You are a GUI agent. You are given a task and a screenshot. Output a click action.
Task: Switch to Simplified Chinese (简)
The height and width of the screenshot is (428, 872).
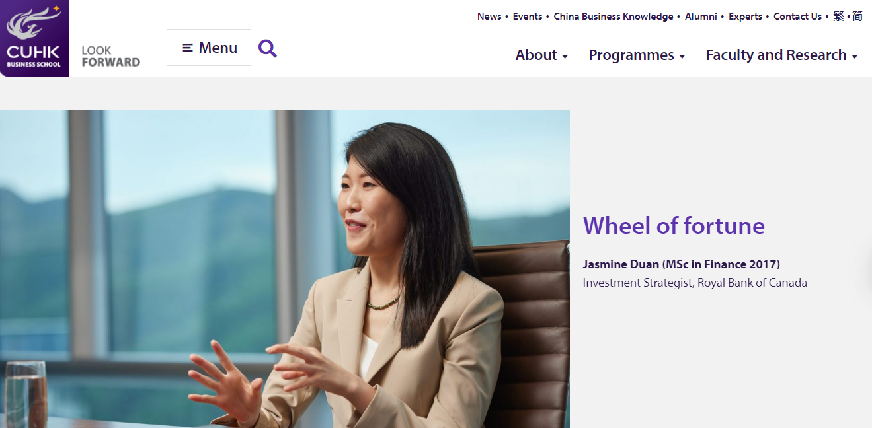pyautogui.click(x=857, y=17)
